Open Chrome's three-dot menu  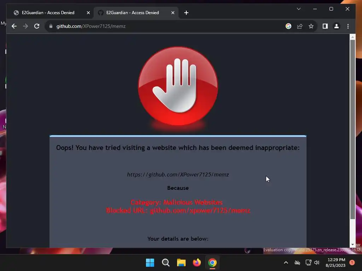pyautogui.click(x=348, y=26)
